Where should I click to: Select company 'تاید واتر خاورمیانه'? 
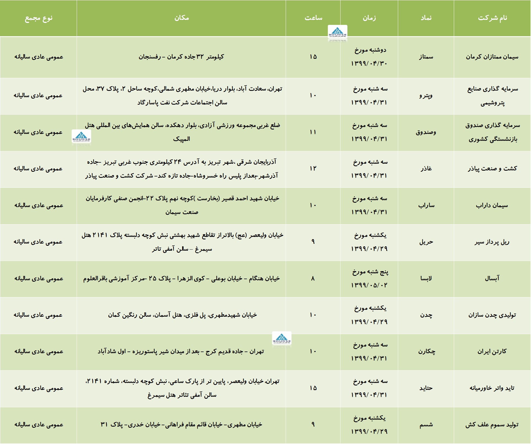[492, 388]
